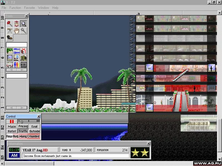Switch the view mode to Main
Image resolution: width=222 pixels, height=166 pixels.
pos(12,126)
